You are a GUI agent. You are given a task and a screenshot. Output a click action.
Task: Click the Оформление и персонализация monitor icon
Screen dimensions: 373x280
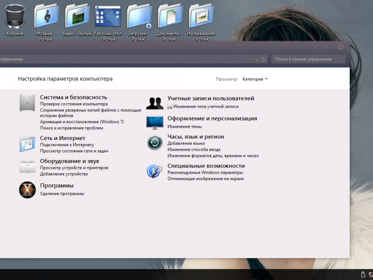(155, 123)
